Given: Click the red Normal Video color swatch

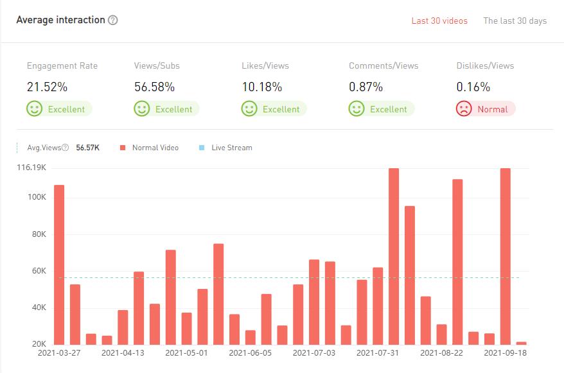Looking at the screenshot, I should [122, 148].
